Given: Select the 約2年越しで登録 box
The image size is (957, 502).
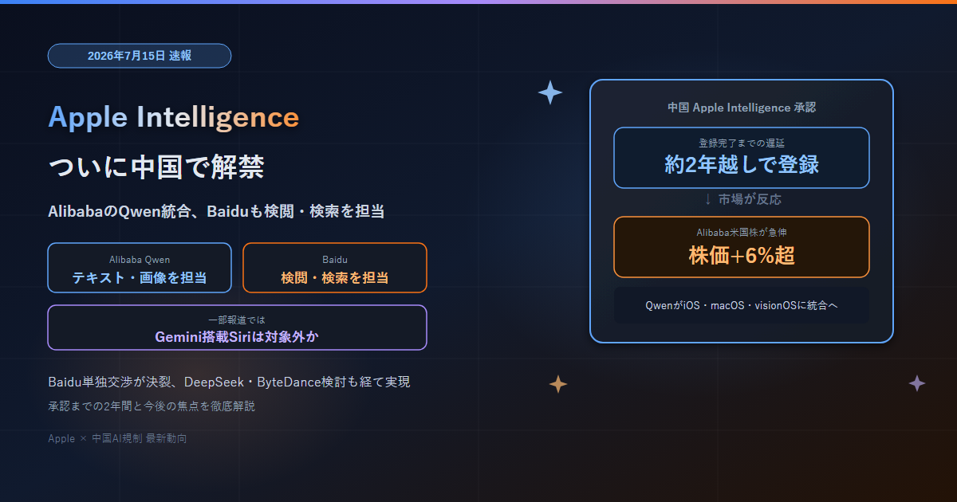Looking at the screenshot, I should 742,158.
